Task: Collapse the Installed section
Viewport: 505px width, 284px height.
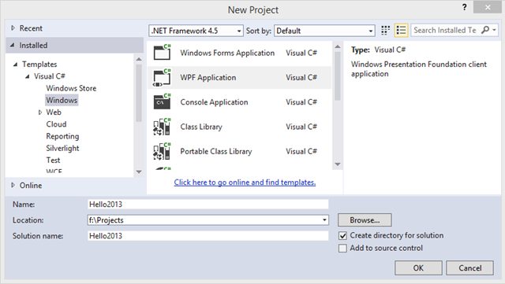Action: click(x=13, y=46)
